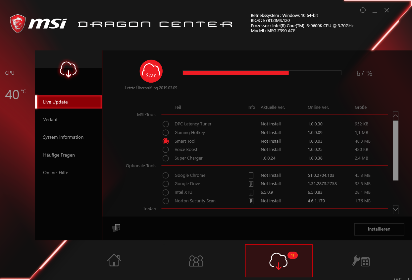Click online version 1.31.2873.2758

[322, 184]
